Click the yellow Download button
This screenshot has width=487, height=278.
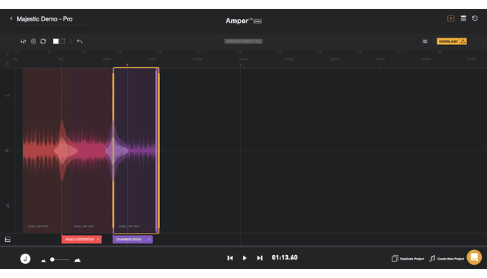(x=448, y=41)
